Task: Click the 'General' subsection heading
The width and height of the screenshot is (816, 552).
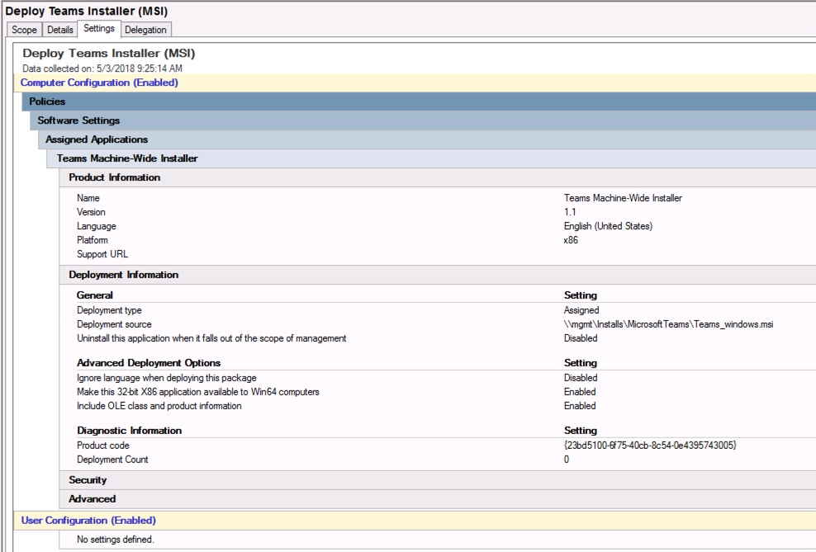Action: 95,295
